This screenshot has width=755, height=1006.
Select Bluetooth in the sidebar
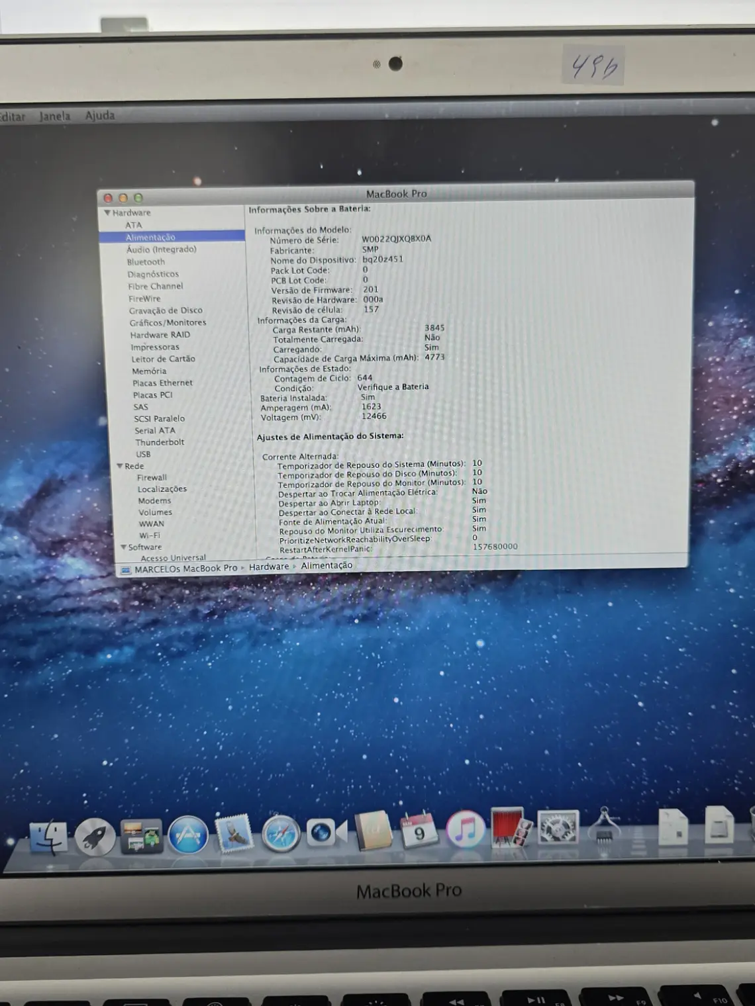tap(146, 262)
